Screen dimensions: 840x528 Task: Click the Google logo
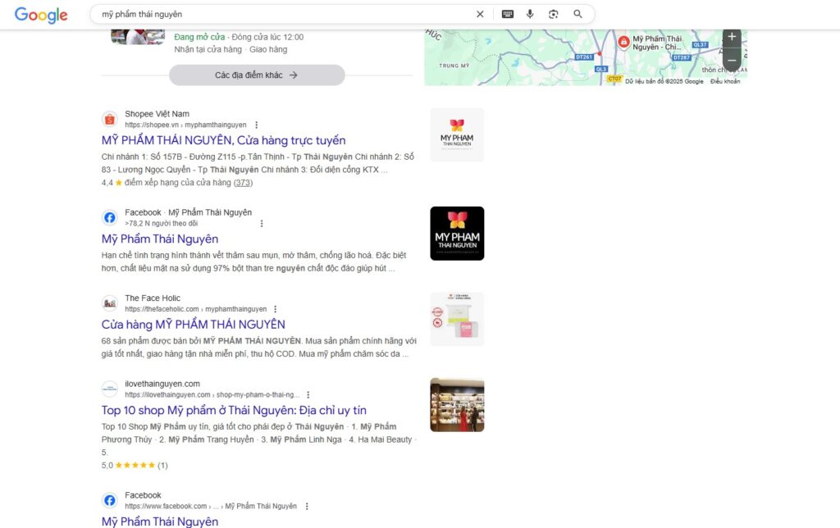(x=41, y=15)
